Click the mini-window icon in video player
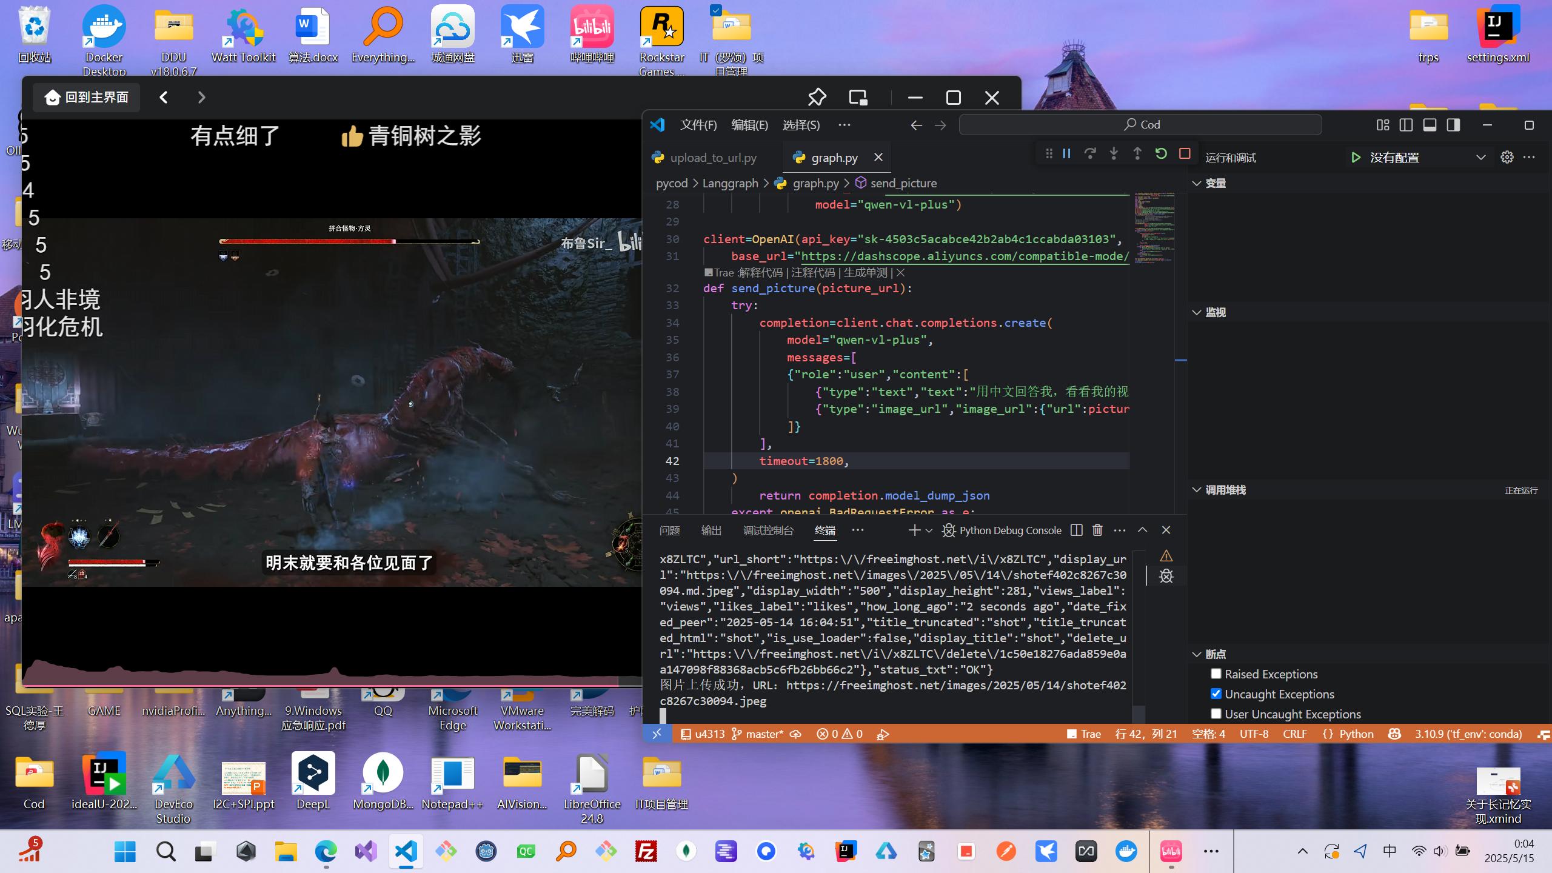This screenshot has width=1552, height=873. pos(858,97)
